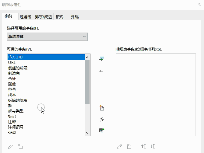Click edit pencil under schedule fields

pyautogui.click(x=119, y=146)
